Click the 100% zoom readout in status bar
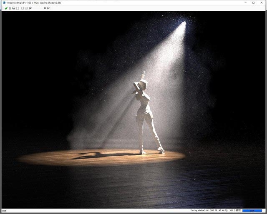267x214 pixels. click(4, 211)
